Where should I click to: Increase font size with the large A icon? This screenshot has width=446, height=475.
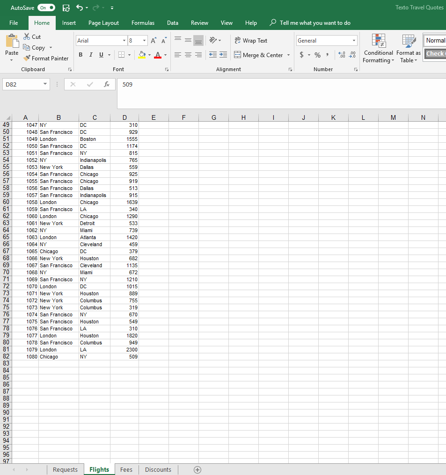154,41
